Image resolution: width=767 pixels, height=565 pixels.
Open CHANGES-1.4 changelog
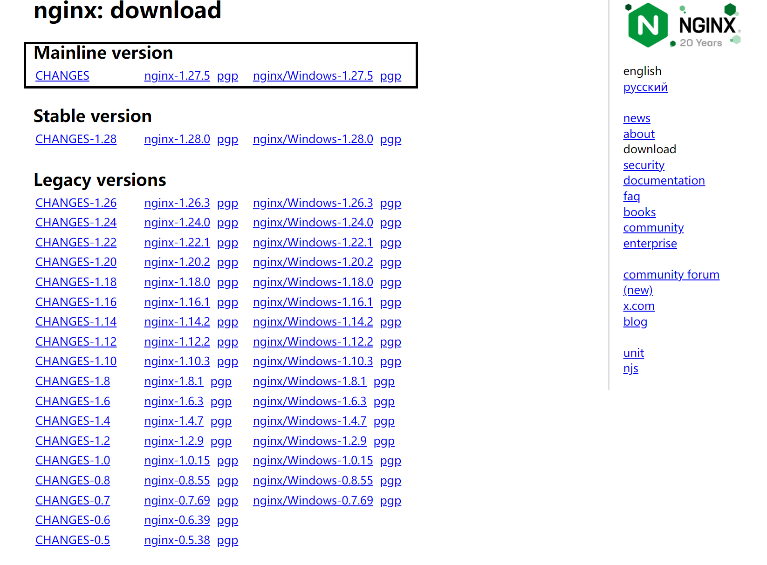pyautogui.click(x=73, y=421)
